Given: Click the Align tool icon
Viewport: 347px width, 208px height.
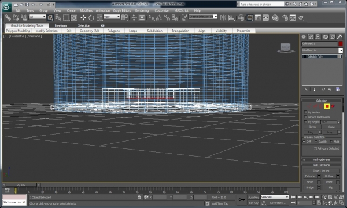Looking at the screenshot, I should coord(231,17).
